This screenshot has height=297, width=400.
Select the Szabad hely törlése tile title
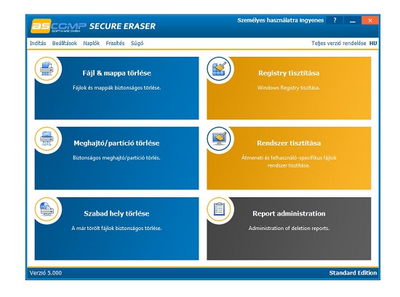coord(116,213)
